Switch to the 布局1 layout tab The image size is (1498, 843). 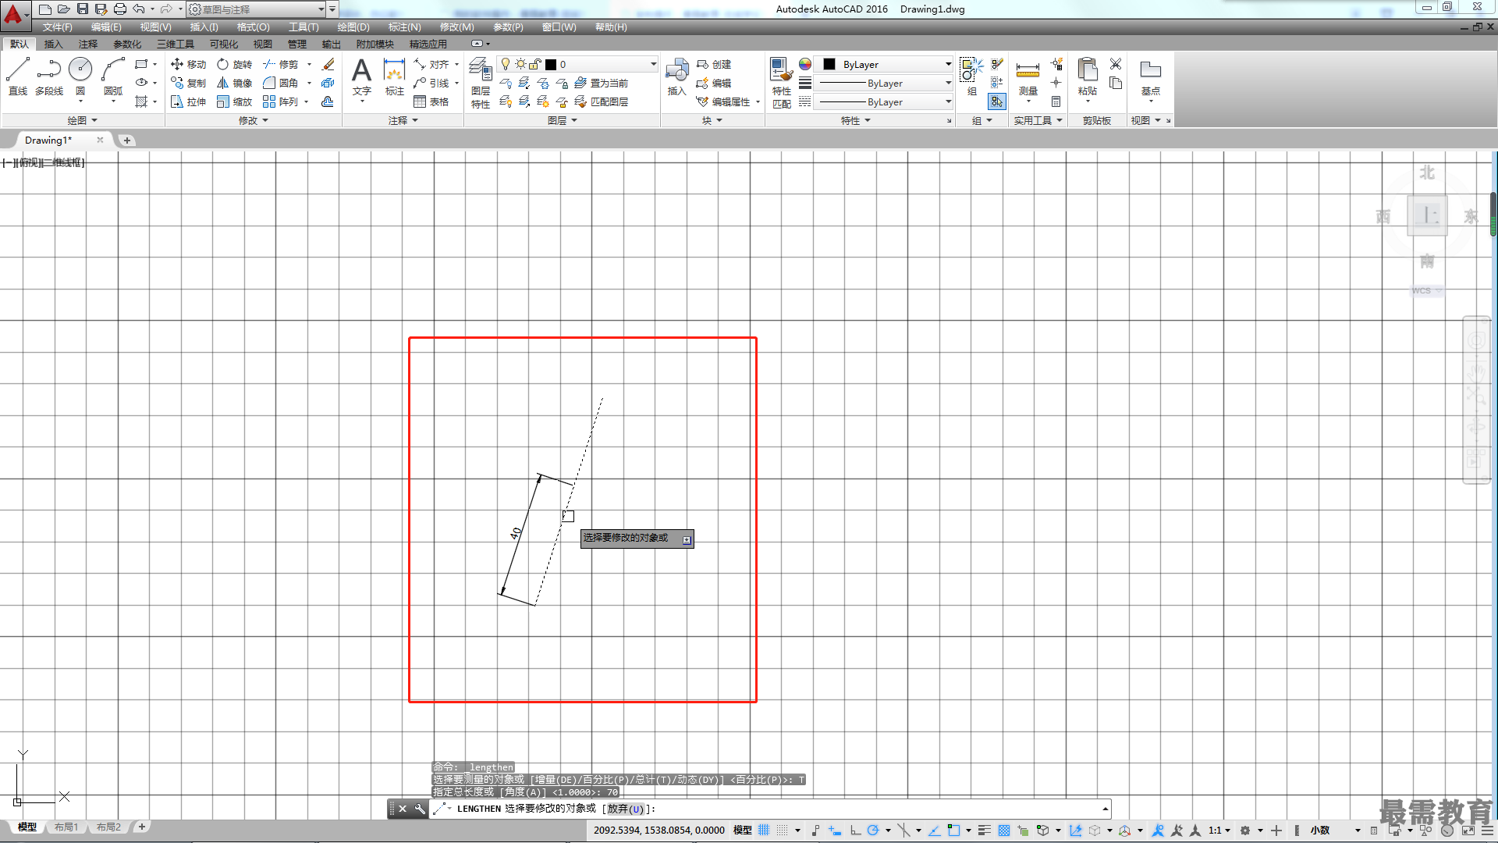[x=66, y=827]
